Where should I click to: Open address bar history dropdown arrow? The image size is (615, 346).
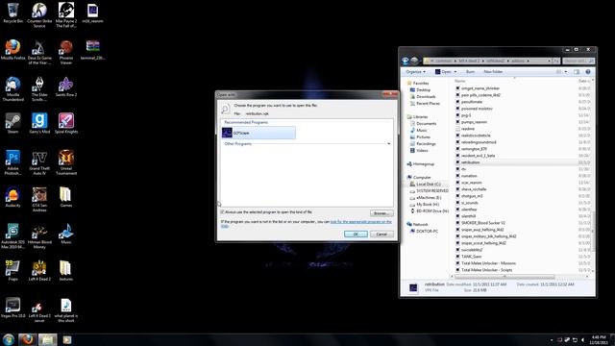549,61
